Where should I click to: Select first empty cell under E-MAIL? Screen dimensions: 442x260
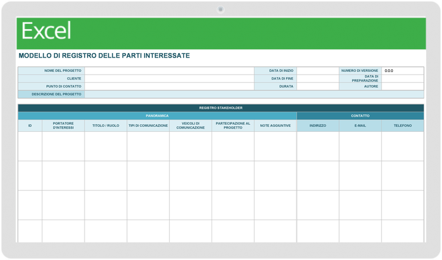pos(361,146)
